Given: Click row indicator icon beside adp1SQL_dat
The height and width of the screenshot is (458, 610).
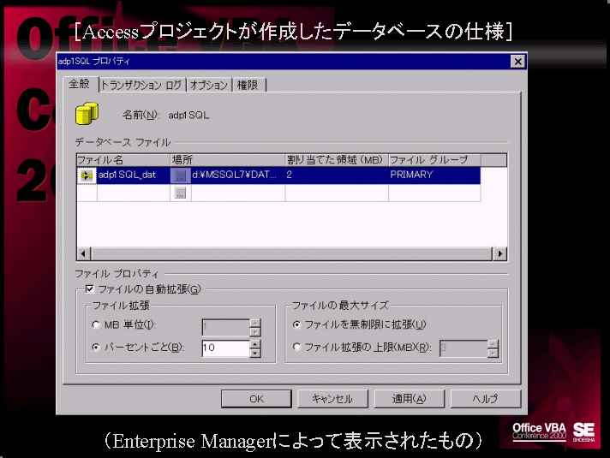Looking at the screenshot, I should pos(87,175).
